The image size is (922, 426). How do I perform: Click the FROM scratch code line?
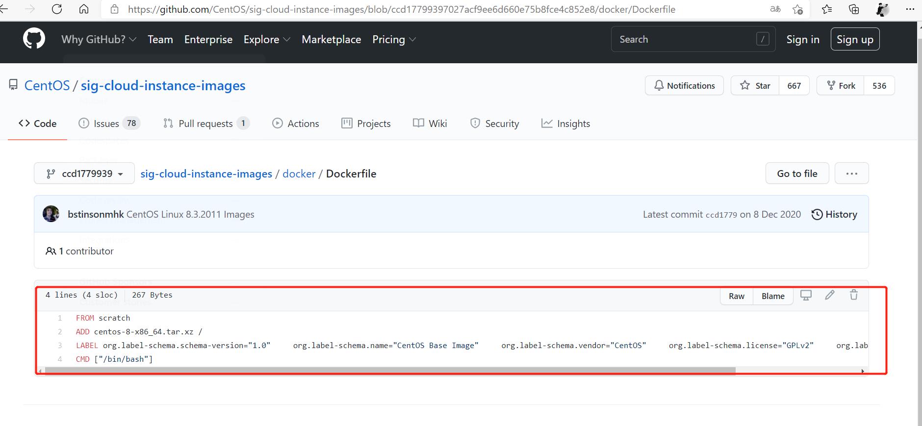pyautogui.click(x=103, y=318)
